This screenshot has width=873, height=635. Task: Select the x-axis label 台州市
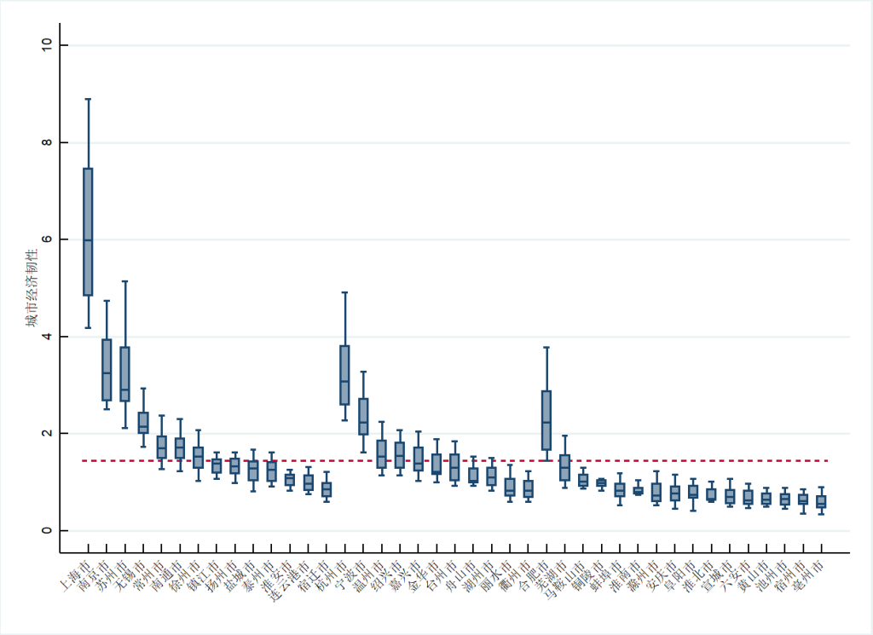click(x=442, y=576)
